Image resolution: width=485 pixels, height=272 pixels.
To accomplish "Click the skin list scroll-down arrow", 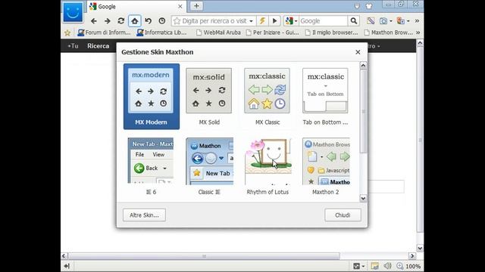I will click(363, 198).
